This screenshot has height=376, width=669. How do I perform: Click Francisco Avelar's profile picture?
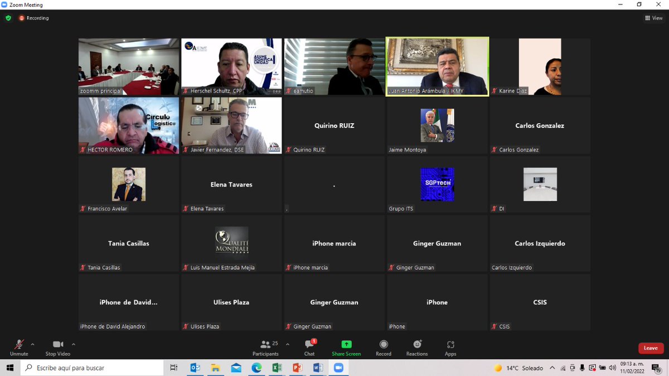pos(129,184)
